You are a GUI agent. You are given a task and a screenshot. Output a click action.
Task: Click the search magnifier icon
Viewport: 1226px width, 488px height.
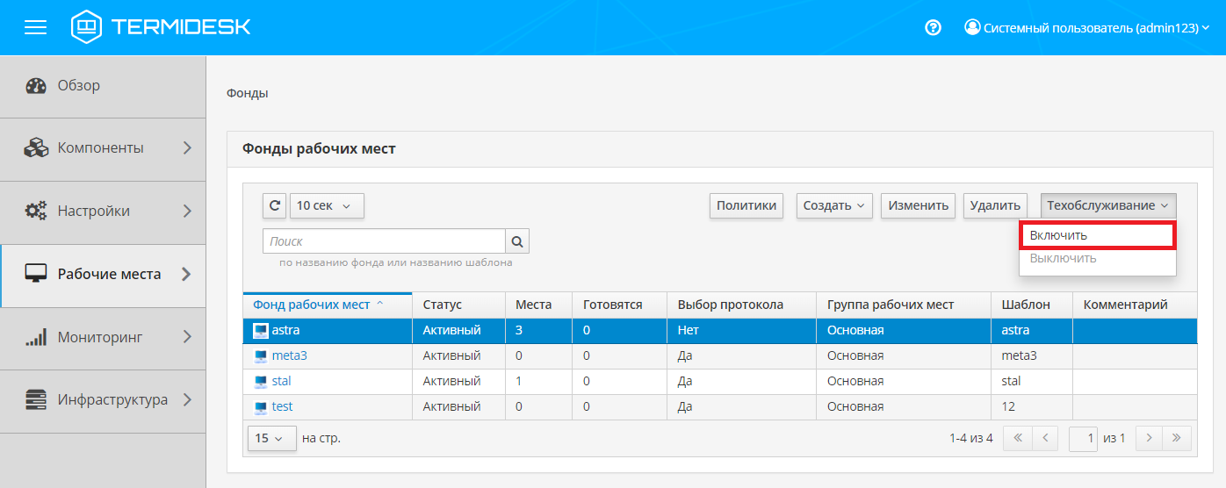(517, 241)
